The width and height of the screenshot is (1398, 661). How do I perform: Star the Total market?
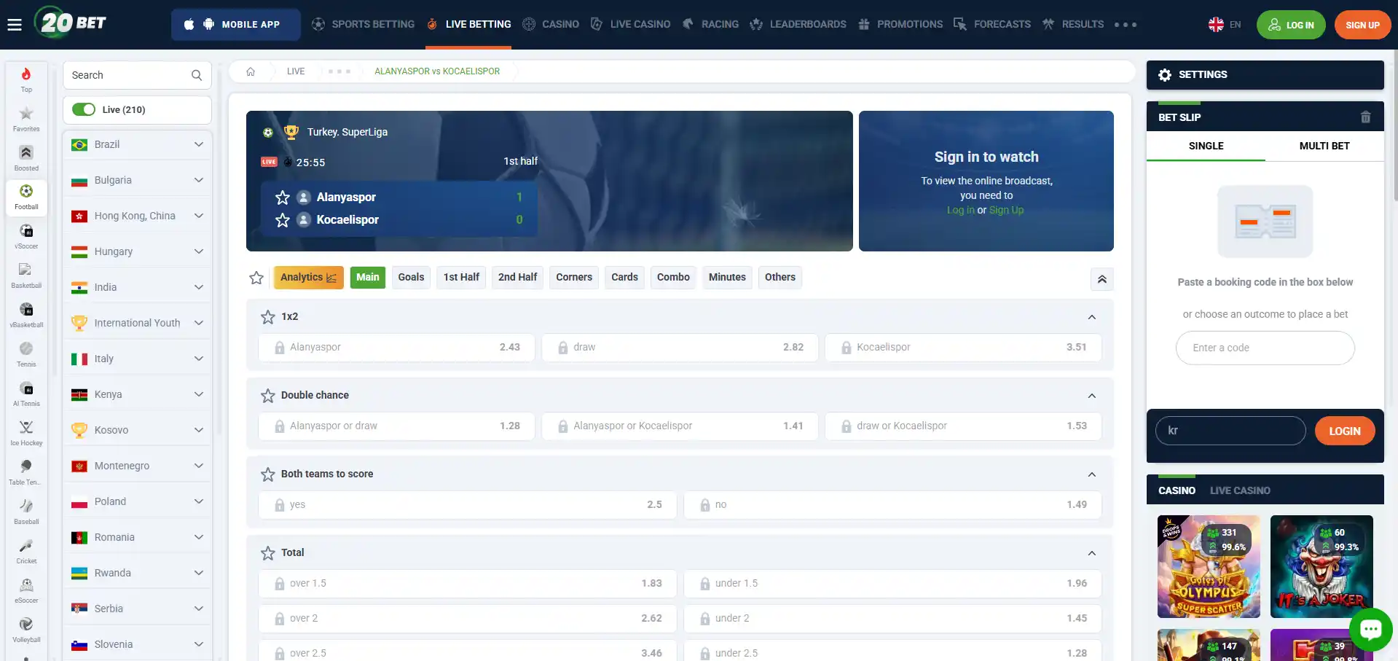268,553
